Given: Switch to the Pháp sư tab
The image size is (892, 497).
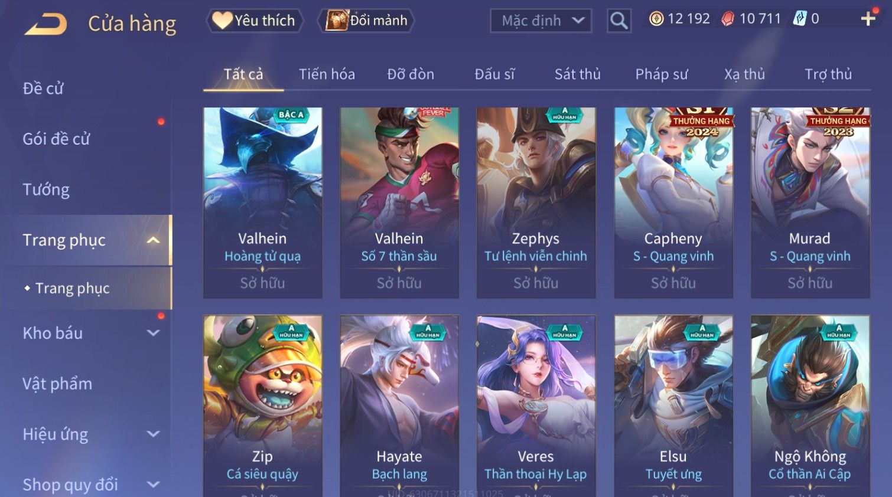Looking at the screenshot, I should point(662,74).
